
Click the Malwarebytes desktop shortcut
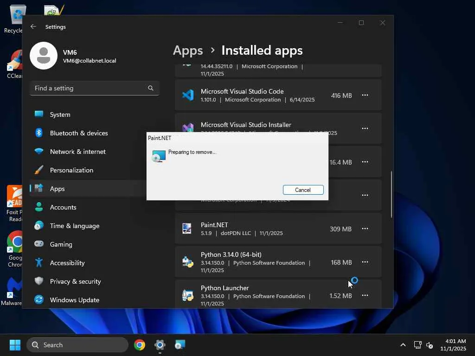pos(12,291)
